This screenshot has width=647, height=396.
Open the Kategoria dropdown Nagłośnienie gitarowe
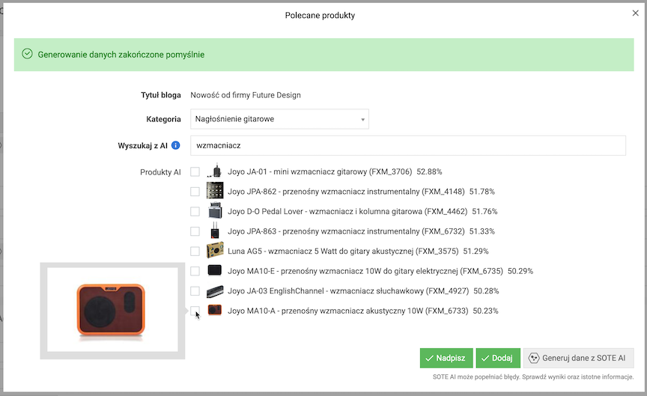click(x=279, y=119)
